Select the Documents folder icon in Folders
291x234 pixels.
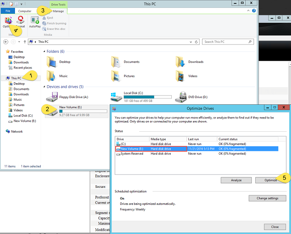pyautogui.click(x=116, y=62)
